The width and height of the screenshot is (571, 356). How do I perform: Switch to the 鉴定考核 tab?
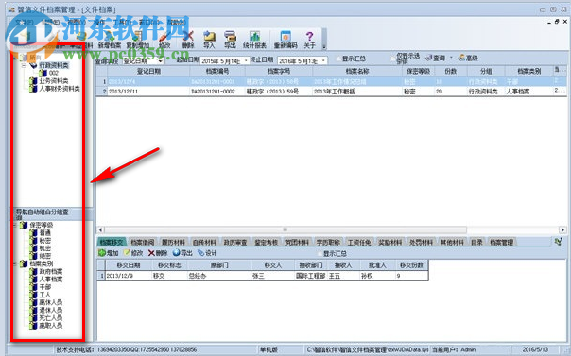tap(267, 242)
